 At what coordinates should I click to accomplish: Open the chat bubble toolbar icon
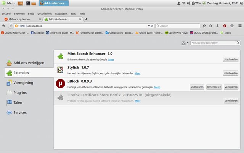[232, 26]
